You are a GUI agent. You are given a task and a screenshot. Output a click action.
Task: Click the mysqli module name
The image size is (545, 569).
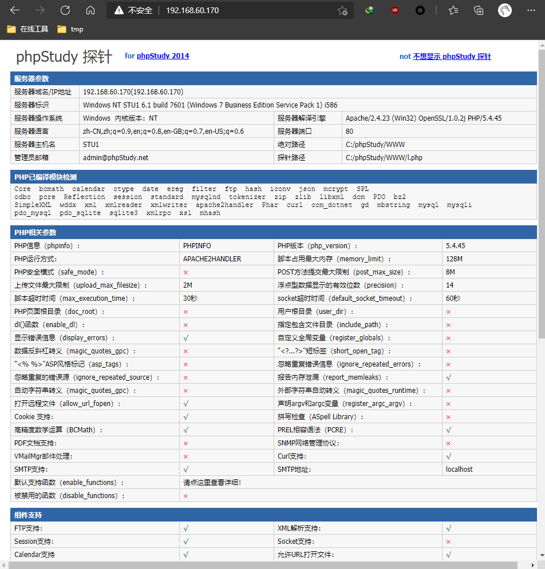point(459,205)
